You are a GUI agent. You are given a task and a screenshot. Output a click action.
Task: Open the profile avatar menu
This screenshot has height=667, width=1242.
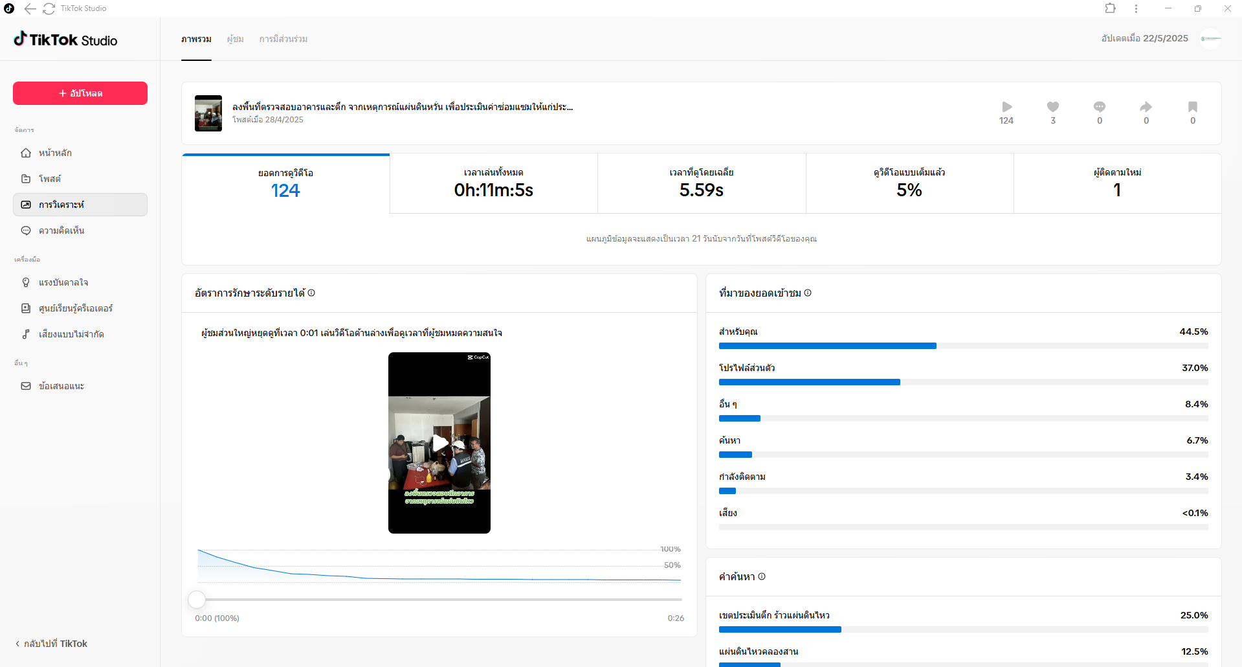[1210, 39]
